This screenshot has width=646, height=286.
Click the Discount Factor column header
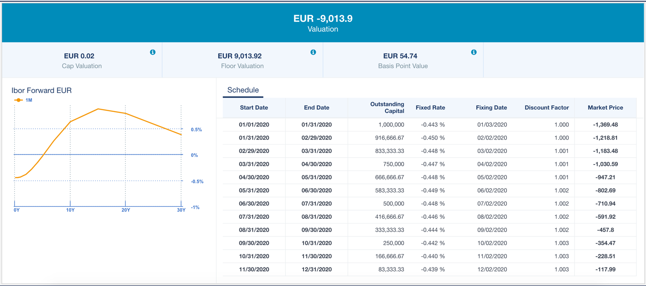(x=547, y=108)
